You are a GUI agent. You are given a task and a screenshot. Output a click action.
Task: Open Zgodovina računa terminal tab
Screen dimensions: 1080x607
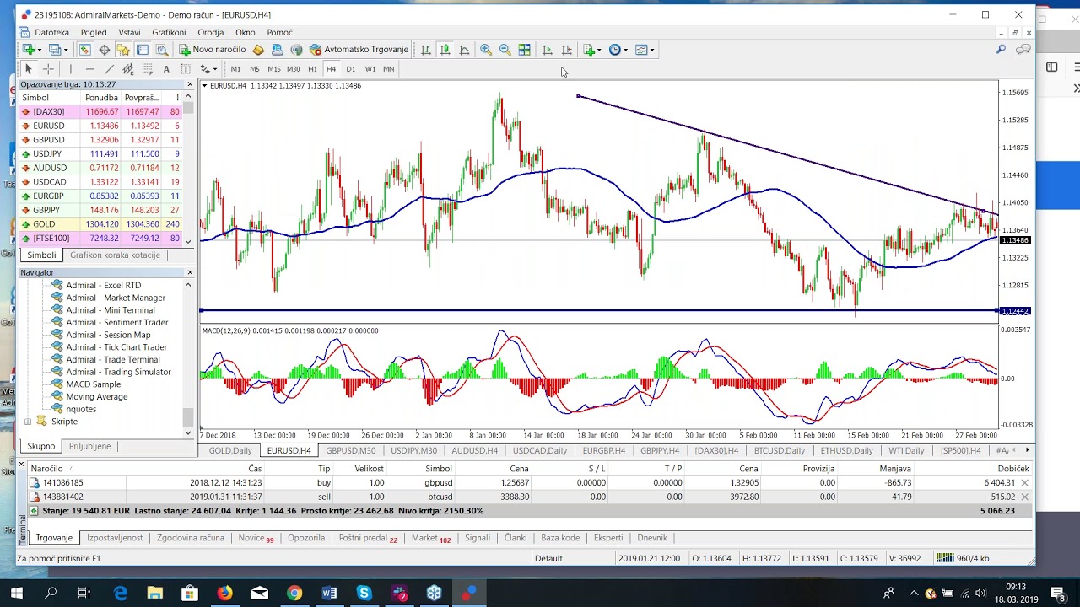190,537
